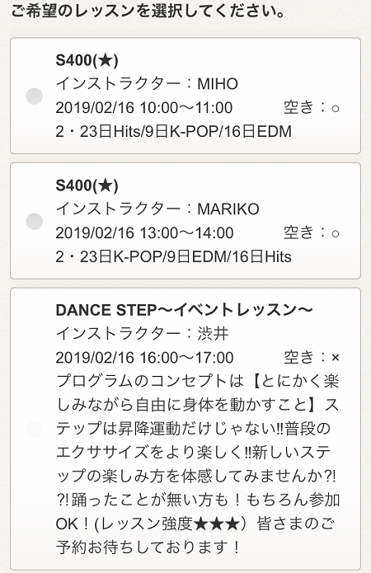Click the インストラクター：MARIKO line
371x573 pixels.
coord(157,209)
